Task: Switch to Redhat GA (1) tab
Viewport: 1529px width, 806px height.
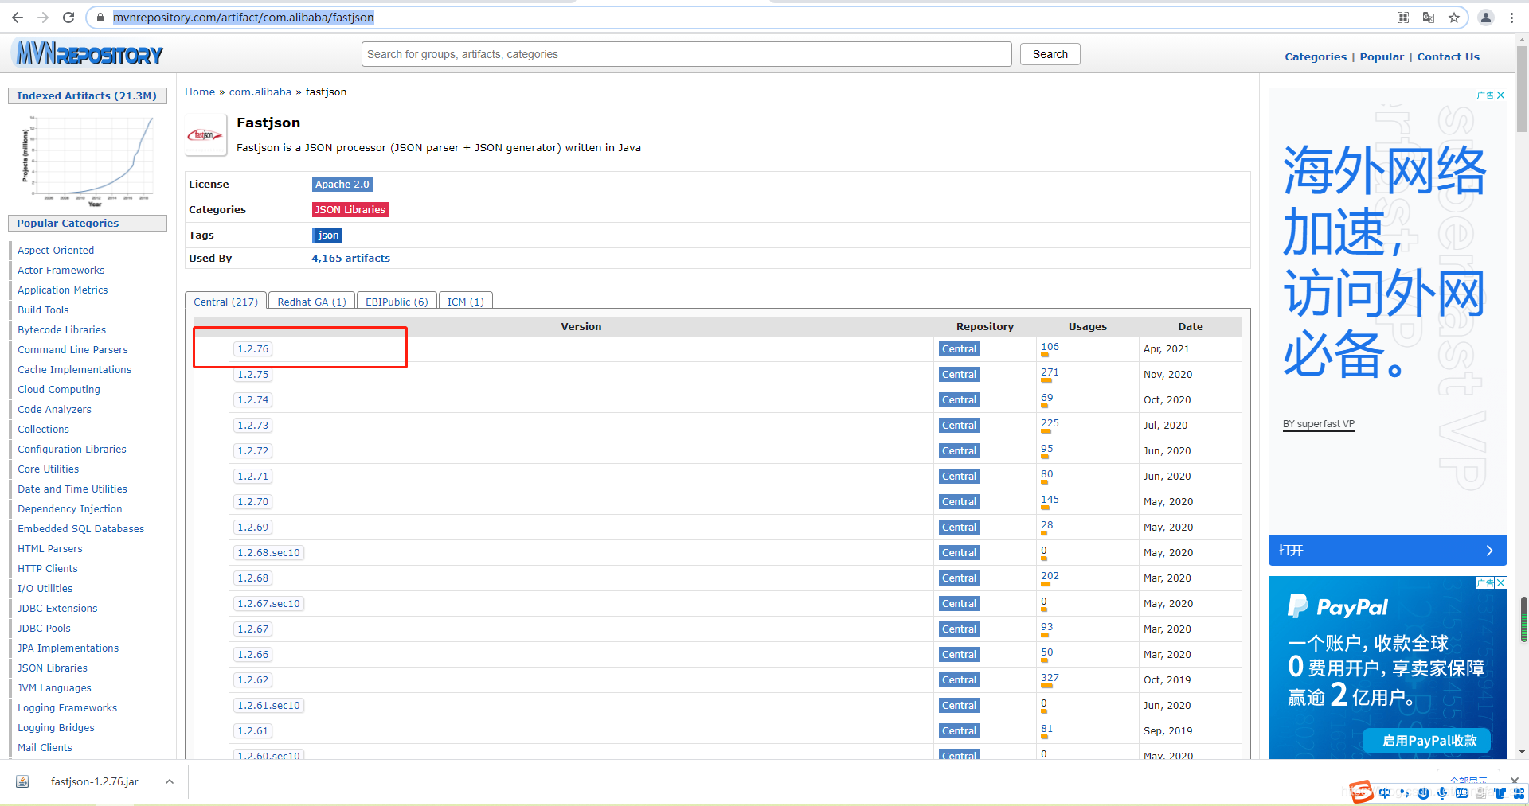Action: point(311,302)
